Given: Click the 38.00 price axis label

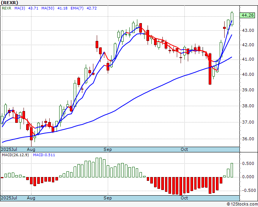Looking at the screenshot, I should (248, 106).
